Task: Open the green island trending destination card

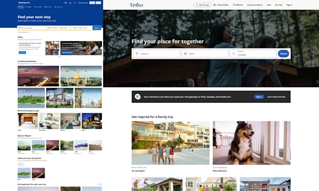Action: (31, 98)
